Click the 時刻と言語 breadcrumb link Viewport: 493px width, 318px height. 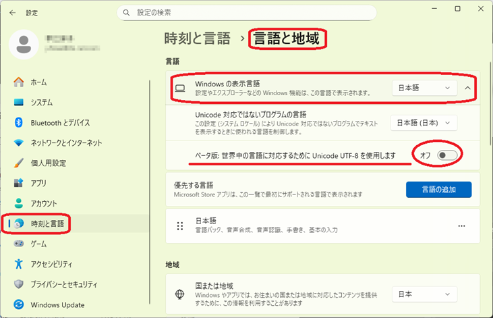197,38
